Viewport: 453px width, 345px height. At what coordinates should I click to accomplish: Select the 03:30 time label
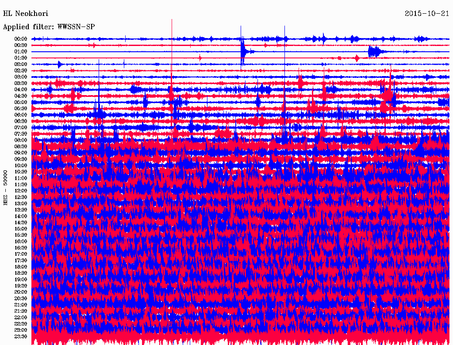tap(21, 83)
